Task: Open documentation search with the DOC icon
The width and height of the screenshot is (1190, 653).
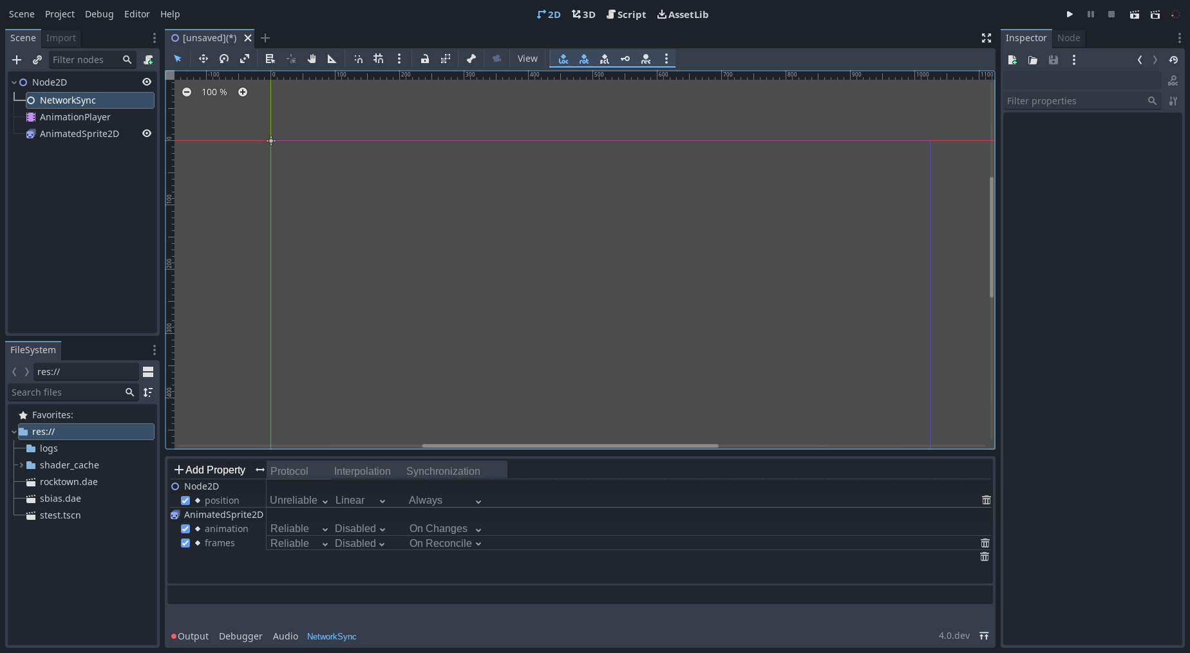Action: pos(1173,80)
